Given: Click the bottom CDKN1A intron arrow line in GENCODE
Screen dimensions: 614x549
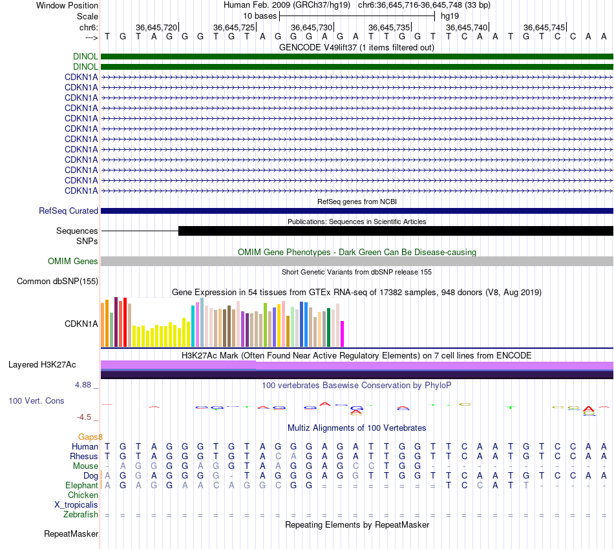Looking at the screenshot, I should point(357,191).
